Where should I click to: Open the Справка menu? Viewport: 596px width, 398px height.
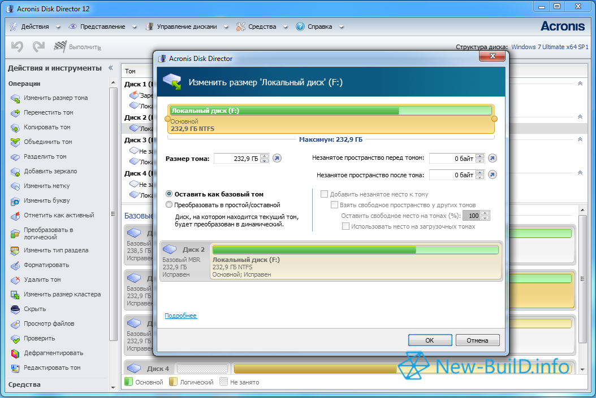tap(319, 27)
